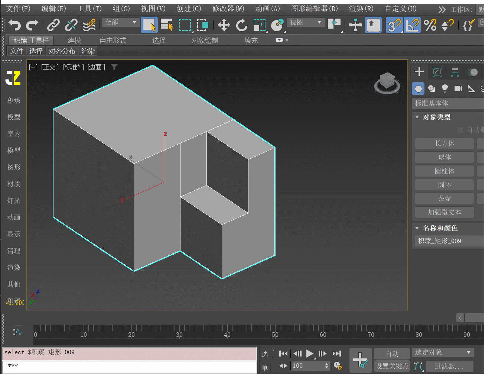The image size is (485, 374).
Task: Click the object name field 积臻_矩形_009
Action: 449,241
